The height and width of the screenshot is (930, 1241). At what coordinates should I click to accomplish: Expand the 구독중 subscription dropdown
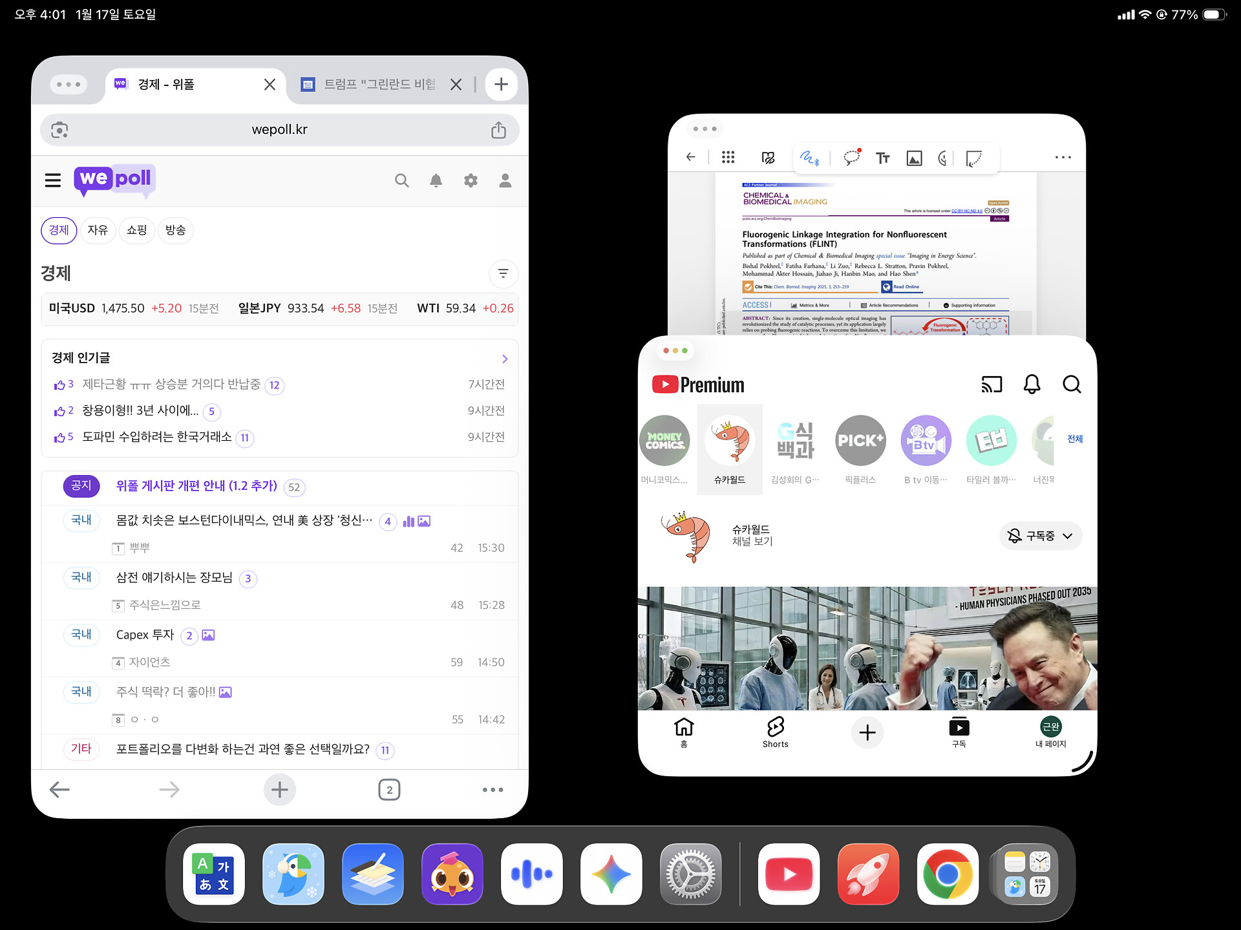tap(1041, 536)
